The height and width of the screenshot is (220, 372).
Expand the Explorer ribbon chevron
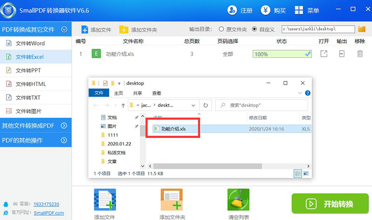click(x=300, y=93)
